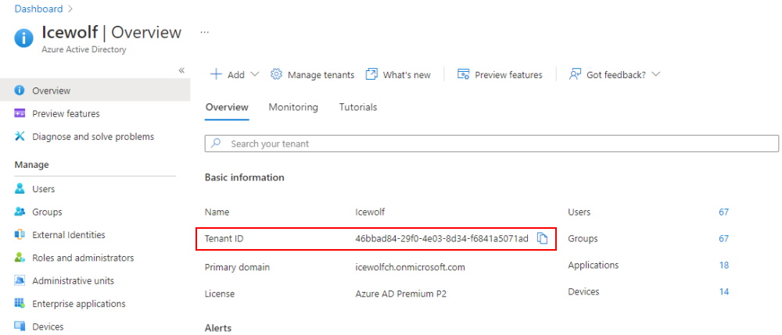The height and width of the screenshot is (335, 782).
Task: Open Groups count link 67
Action: [723, 238]
